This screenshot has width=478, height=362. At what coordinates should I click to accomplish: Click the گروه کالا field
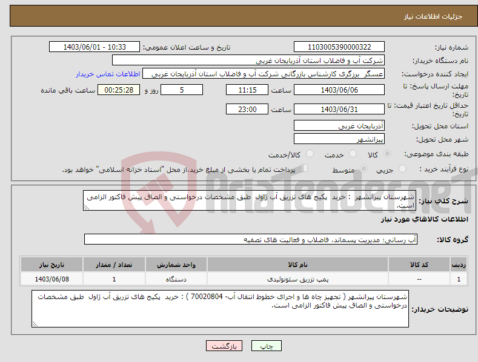[x=251, y=240]
